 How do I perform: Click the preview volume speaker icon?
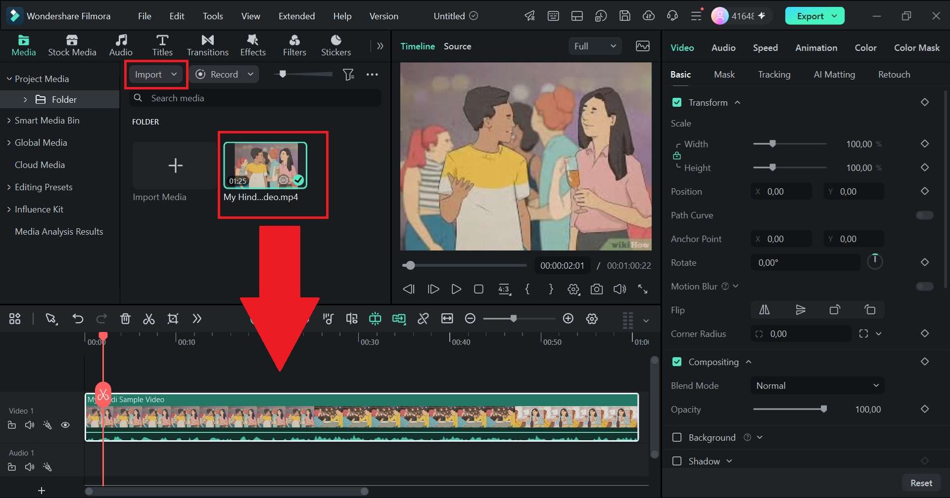619,289
